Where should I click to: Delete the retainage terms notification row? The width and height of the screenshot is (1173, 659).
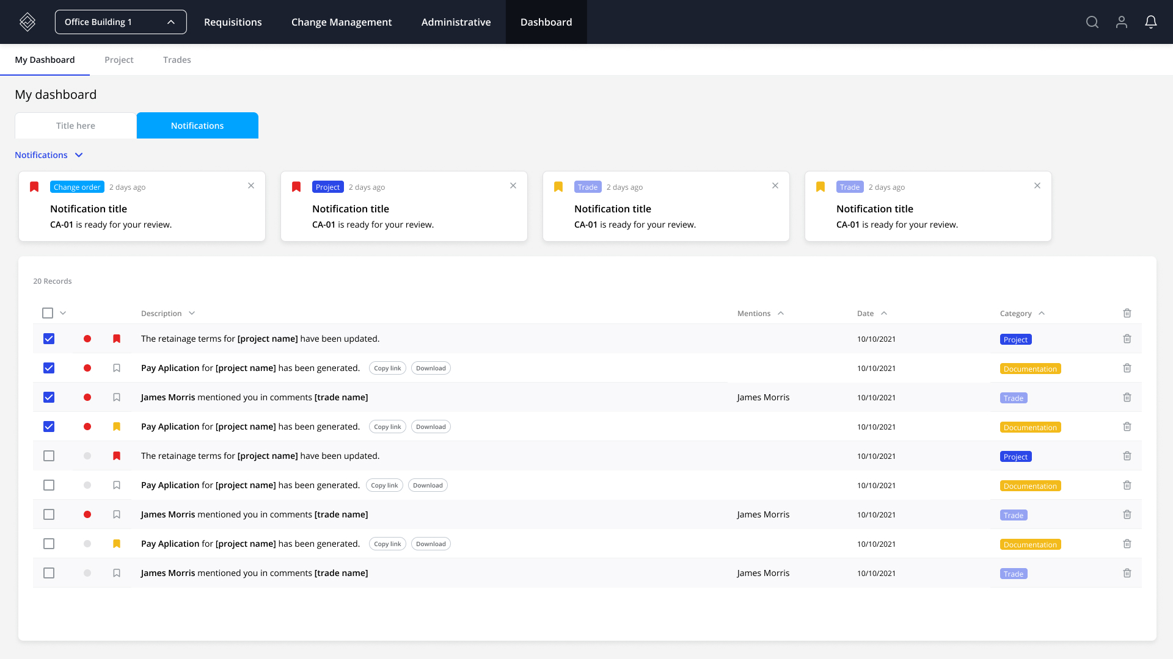(x=1127, y=339)
